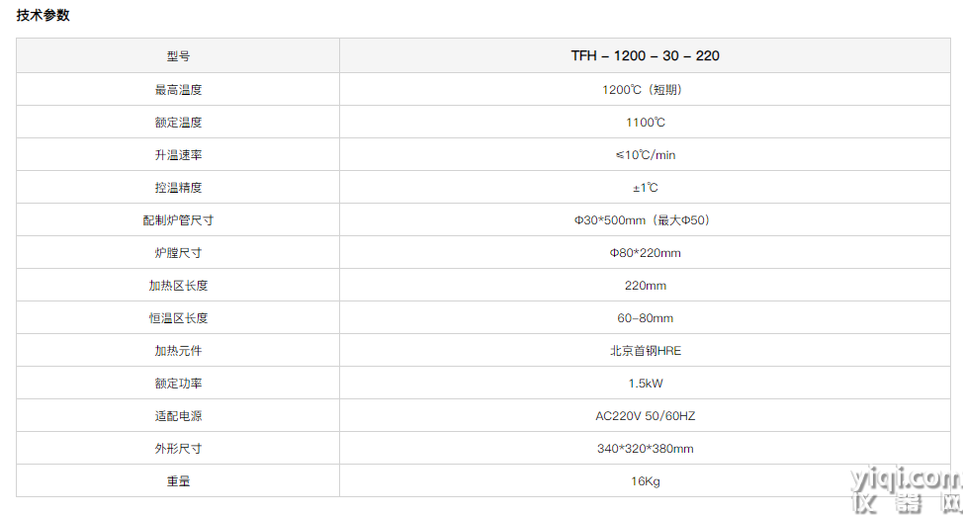Click the yiqi.com 仪器网 watermark logo
963x515 pixels.
point(906,490)
